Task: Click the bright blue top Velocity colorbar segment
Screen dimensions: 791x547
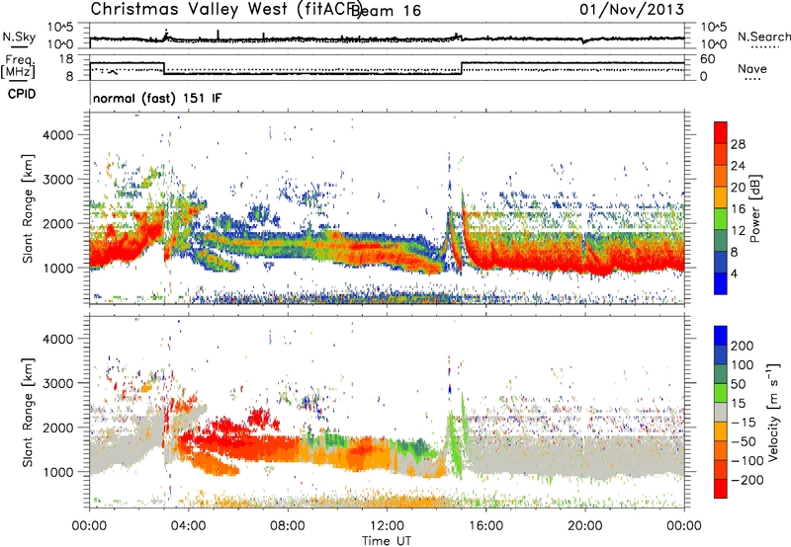Action: pyautogui.click(x=721, y=336)
